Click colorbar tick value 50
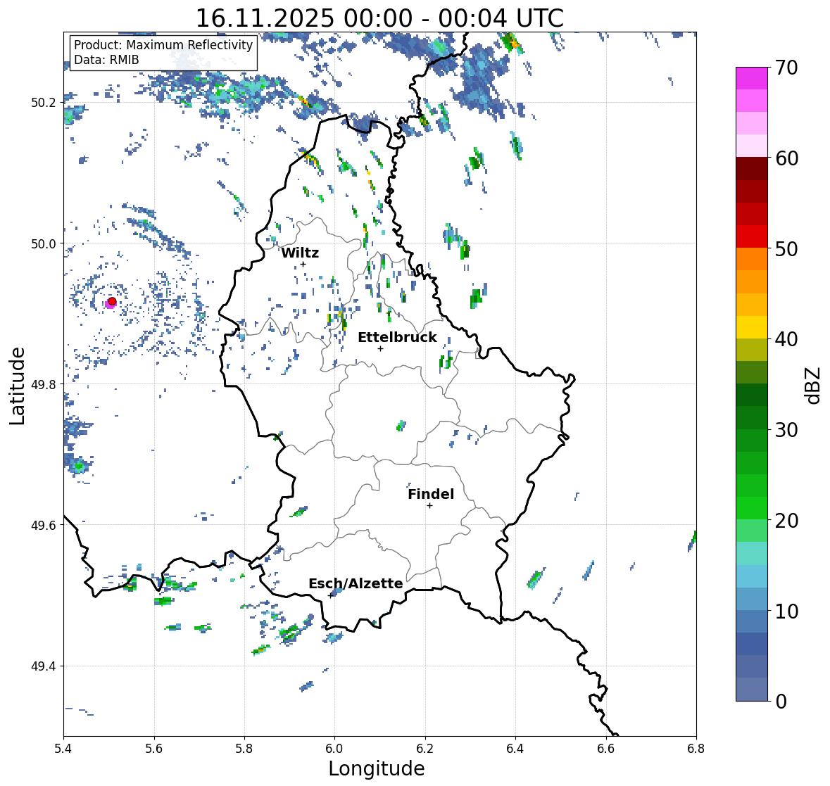 coord(786,248)
